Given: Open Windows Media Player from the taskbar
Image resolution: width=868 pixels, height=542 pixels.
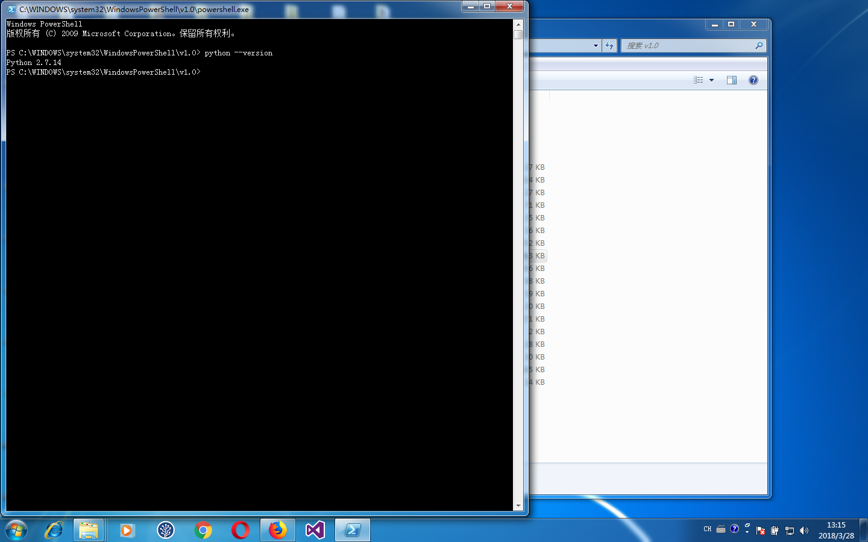Looking at the screenshot, I should [127, 530].
